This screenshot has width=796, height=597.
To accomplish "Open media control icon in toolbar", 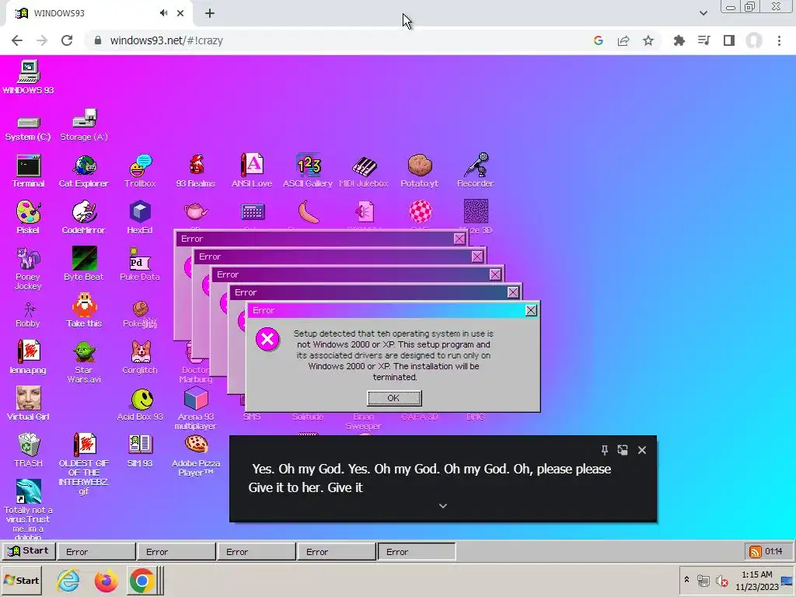I will coord(704,40).
